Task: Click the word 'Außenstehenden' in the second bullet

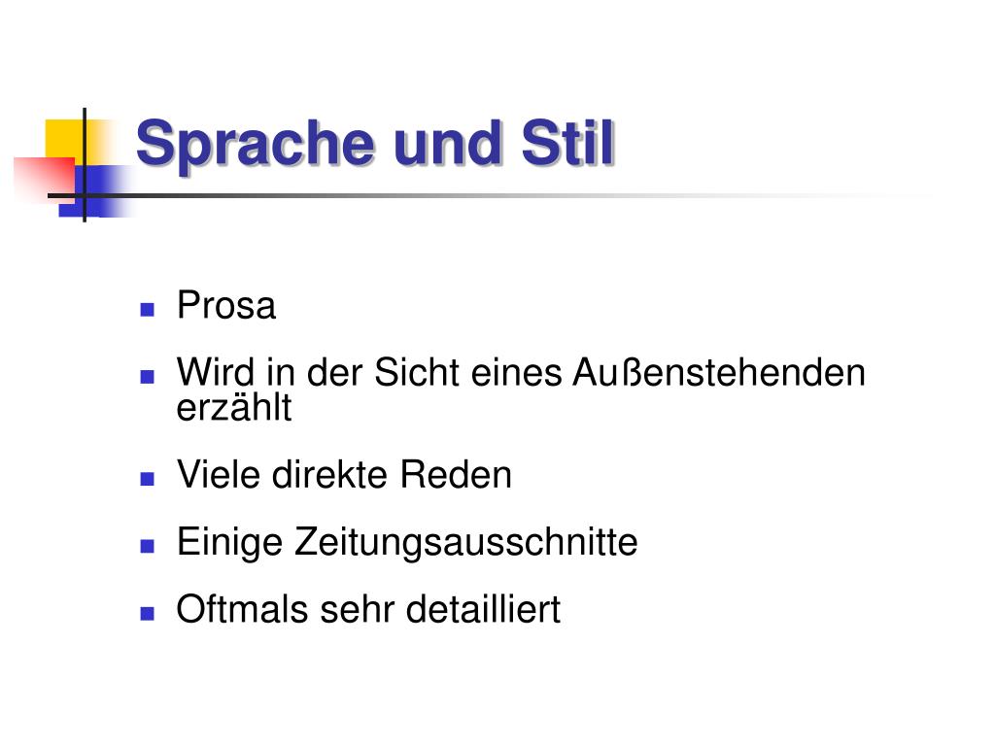Action: tap(719, 372)
